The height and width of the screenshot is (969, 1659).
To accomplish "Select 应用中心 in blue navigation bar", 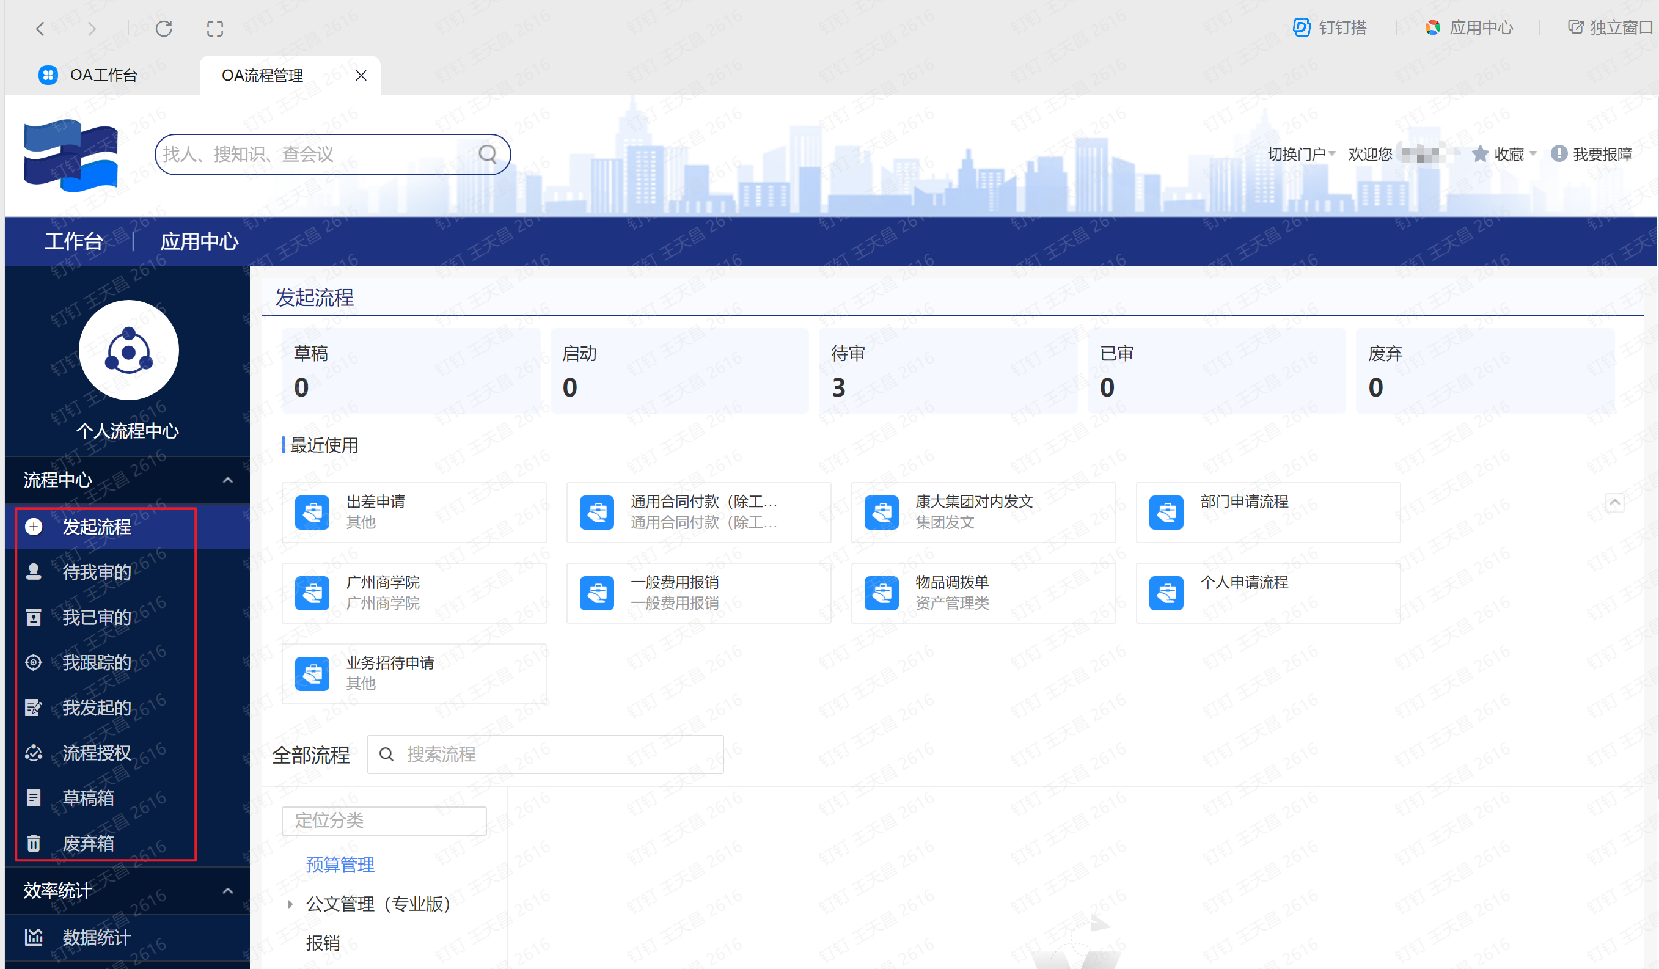I will [x=199, y=241].
